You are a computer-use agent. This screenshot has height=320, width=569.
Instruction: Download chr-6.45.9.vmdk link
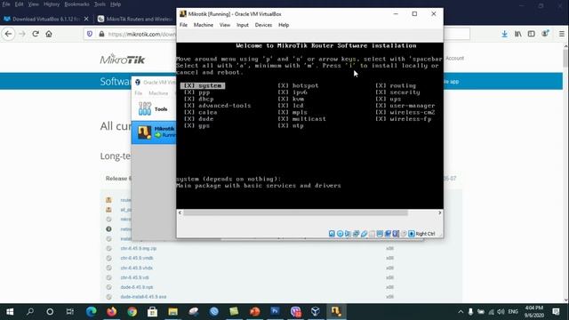tap(137, 258)
